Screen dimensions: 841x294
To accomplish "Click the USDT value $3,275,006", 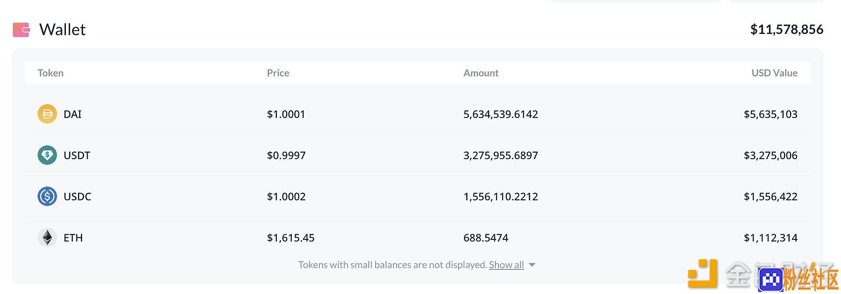I will pyautogui.click(x=771, y=155).
